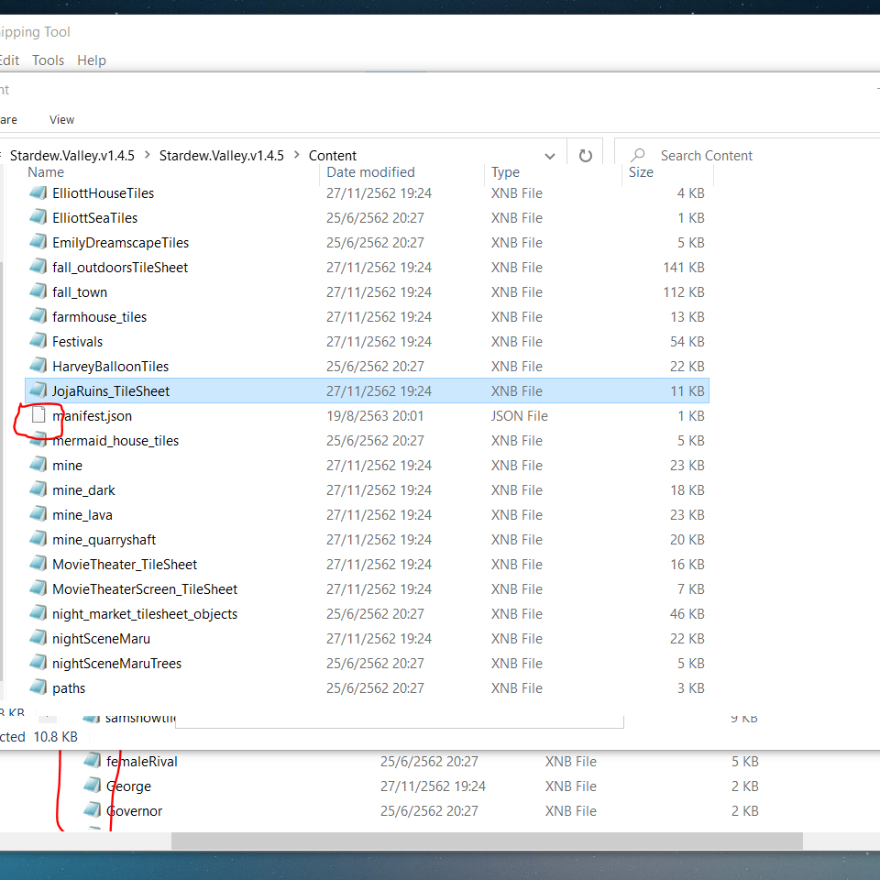The image size is (880, 880).
Task: Sort by the Date modified column header
Action: click(x=370, y=172)
